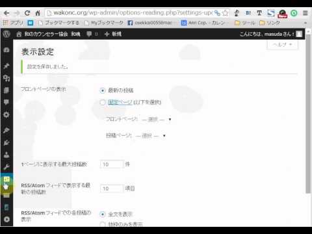This screenshot has height=234, width=312.
Task: Open the 新規 new content menu
Action: point(113,34)
